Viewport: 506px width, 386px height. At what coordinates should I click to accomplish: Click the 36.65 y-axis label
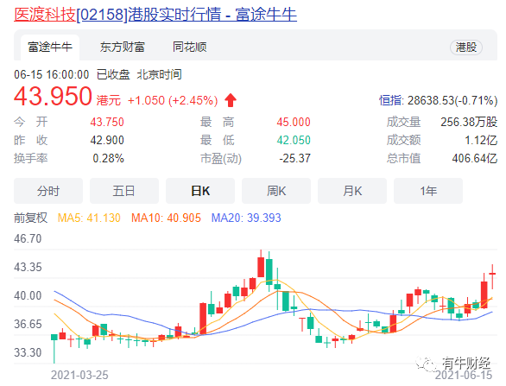tap(28, 324)
